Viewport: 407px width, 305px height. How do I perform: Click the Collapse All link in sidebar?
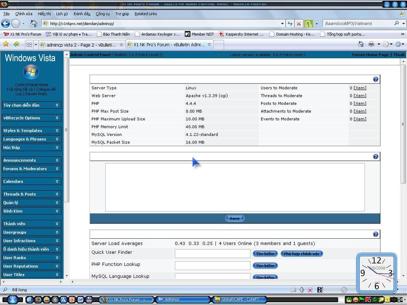pyautogui.click(x=46, y=89)
